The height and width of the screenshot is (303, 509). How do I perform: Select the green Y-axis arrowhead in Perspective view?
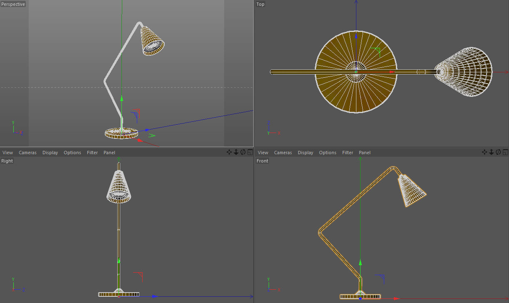click(121, 99)
